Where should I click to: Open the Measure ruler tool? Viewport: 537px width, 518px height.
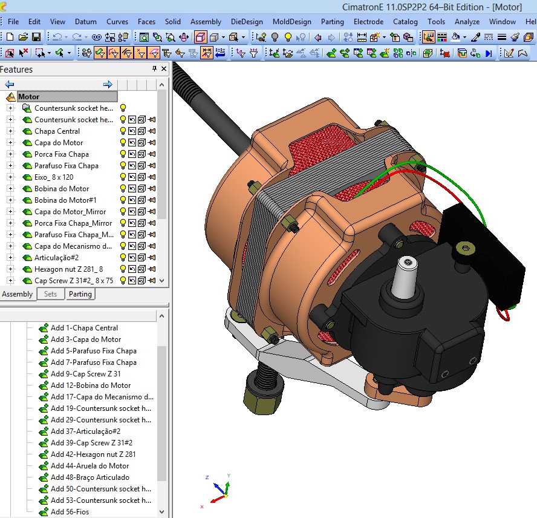[362, 37]
